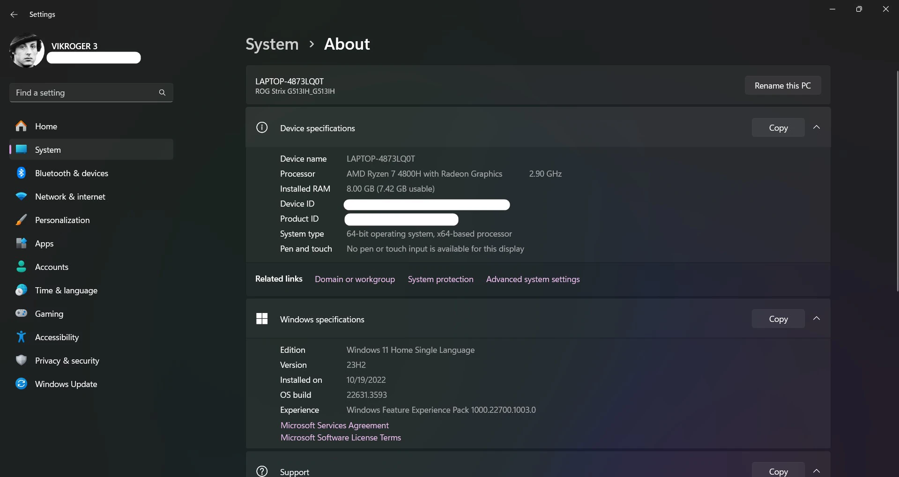This screenshot has width=899, height=477.
Task: Click System in the breadcrumb
Action: click(272, 44)
